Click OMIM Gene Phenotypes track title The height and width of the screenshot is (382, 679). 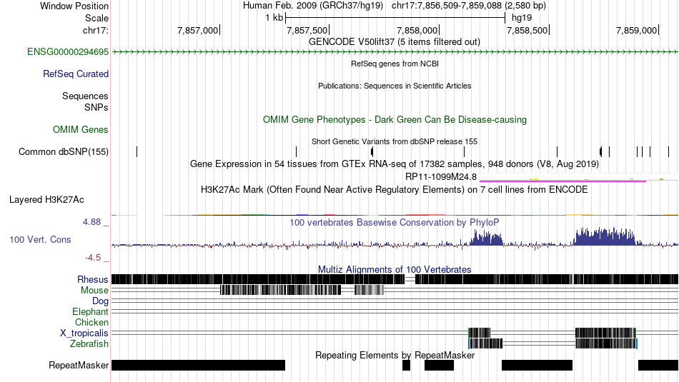coord(395,119)
